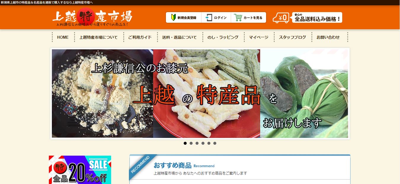Select the first carousel slide dot
Screen dimensions: 400x184
[x=185, y=143]
